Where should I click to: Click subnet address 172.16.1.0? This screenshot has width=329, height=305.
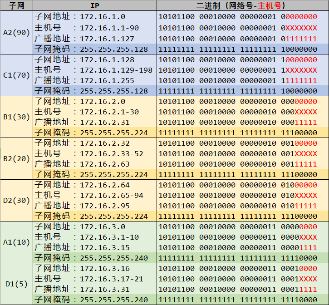(103, 17)
